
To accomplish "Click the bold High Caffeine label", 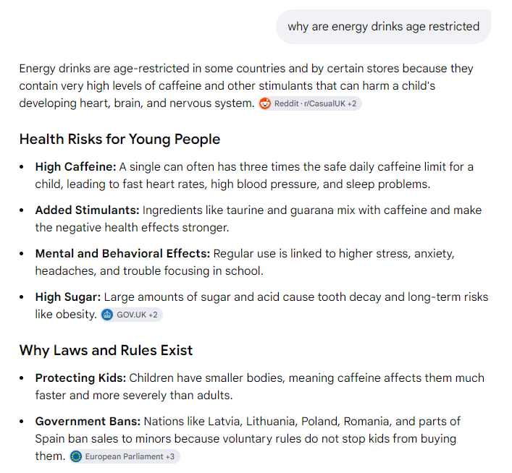I will point(76,166).
